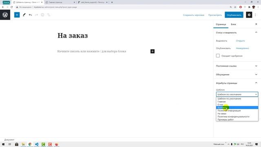Choose the 'О нас' template option
Image resolution: width=261 pixels, height=147 pixels.
(237, 105)
